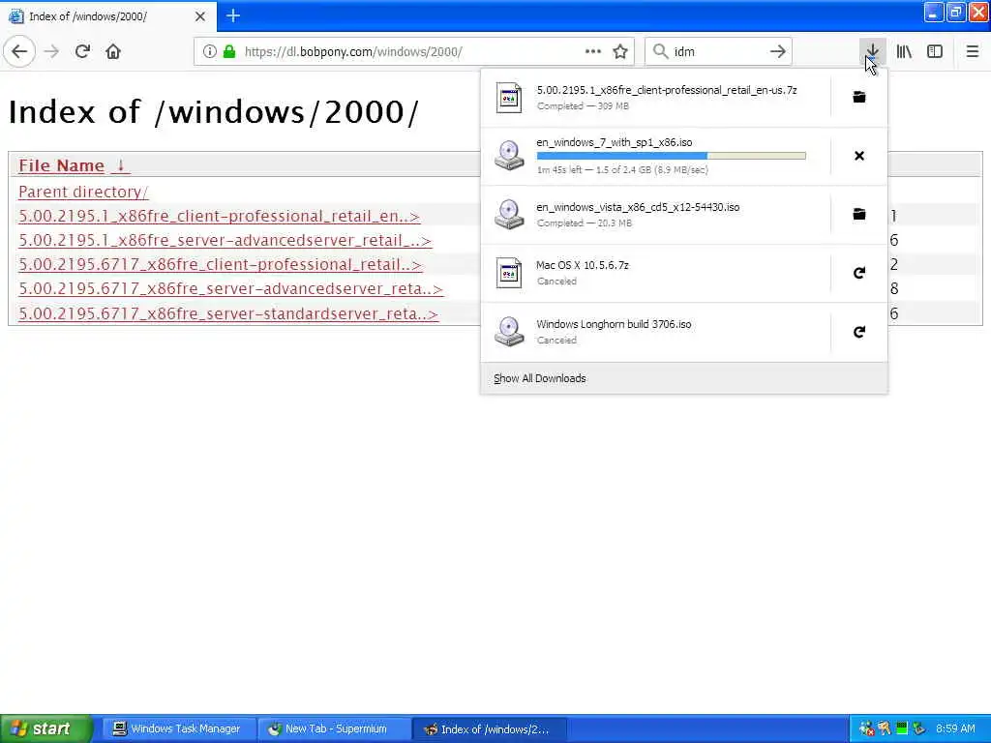This screenshot has height=743, width=991.
Task: Open page actions three-dots menu
Action: [593, 51]
